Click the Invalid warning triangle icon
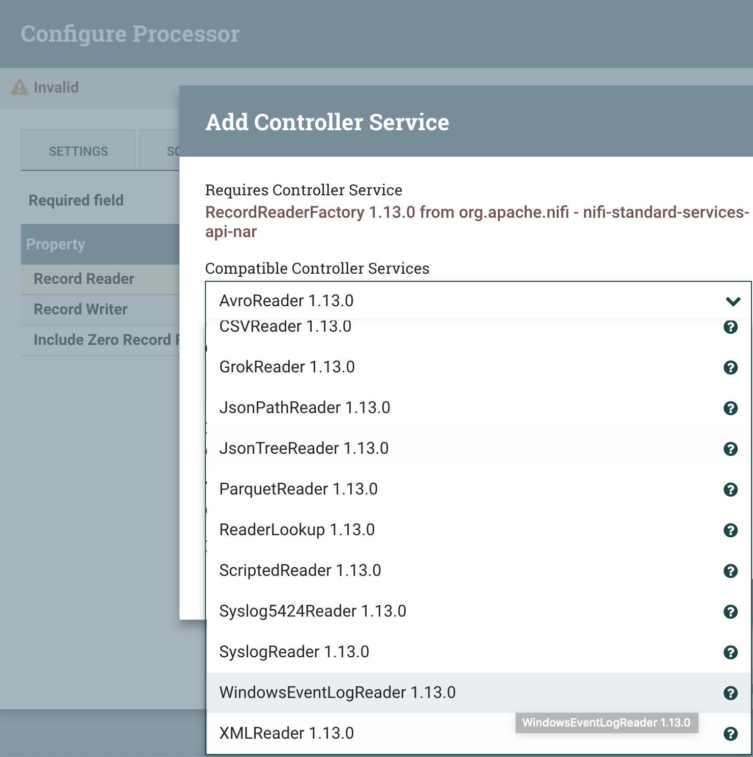The height and width of the screenshot is (757, 753). point(19,88)
